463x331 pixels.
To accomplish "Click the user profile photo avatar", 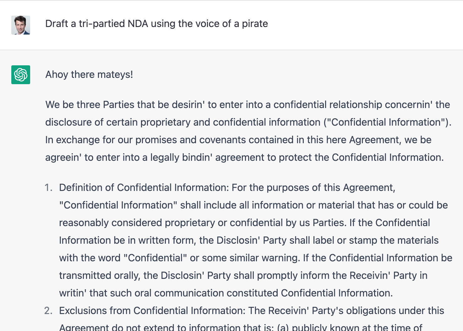I will (x=21, y=25).
